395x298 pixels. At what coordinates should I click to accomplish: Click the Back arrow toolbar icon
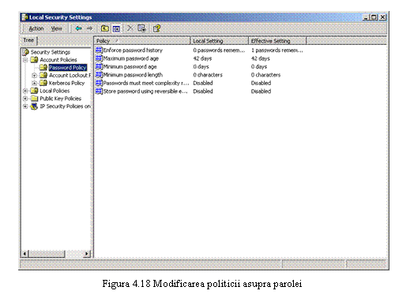pyautogui.click(x=78, y=28)
